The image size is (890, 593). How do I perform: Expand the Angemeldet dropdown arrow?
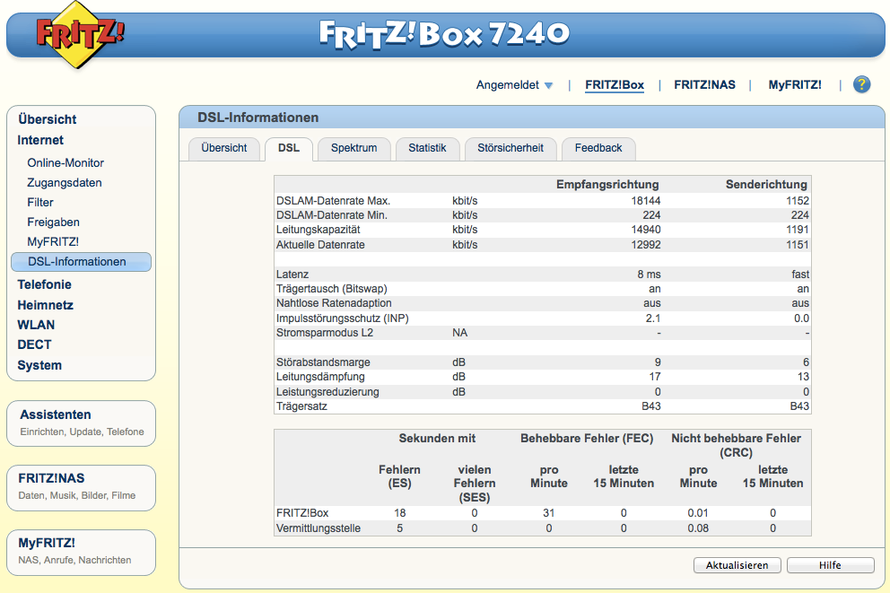[x=548, y=86]
